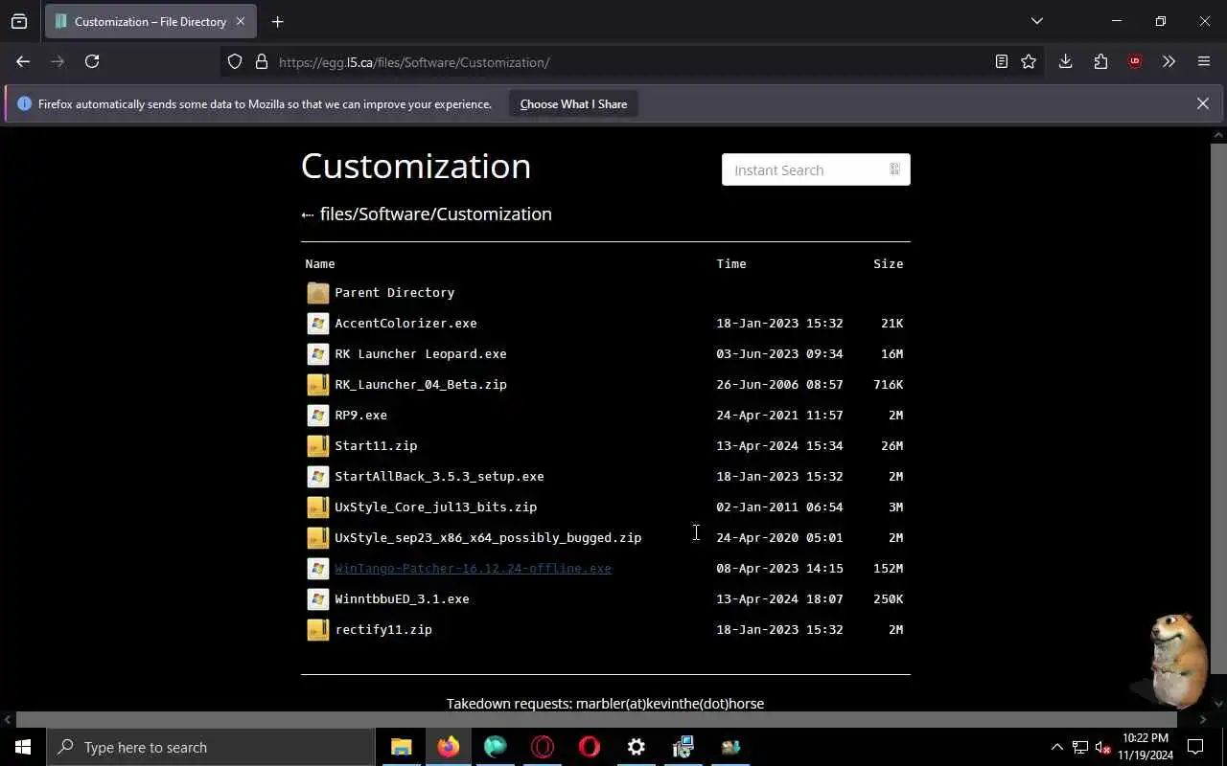Click the vertical page scrollbar
1227x766 pixels.
pos(1218,407)
